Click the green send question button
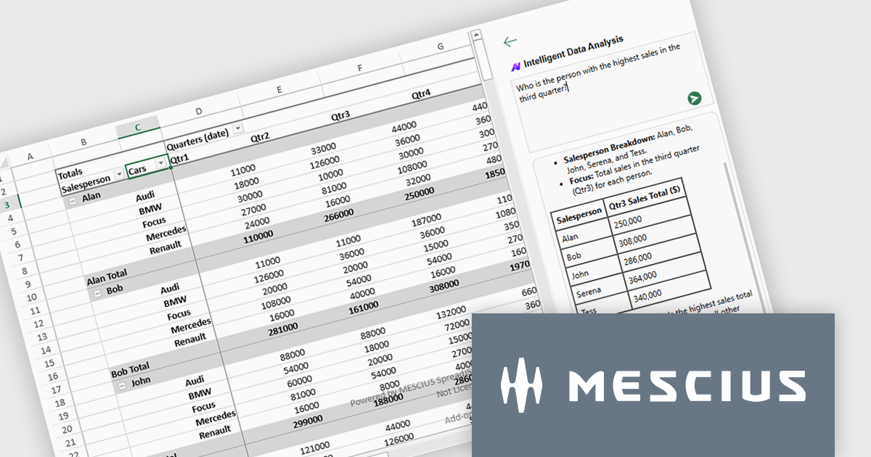 pos(694,99)
